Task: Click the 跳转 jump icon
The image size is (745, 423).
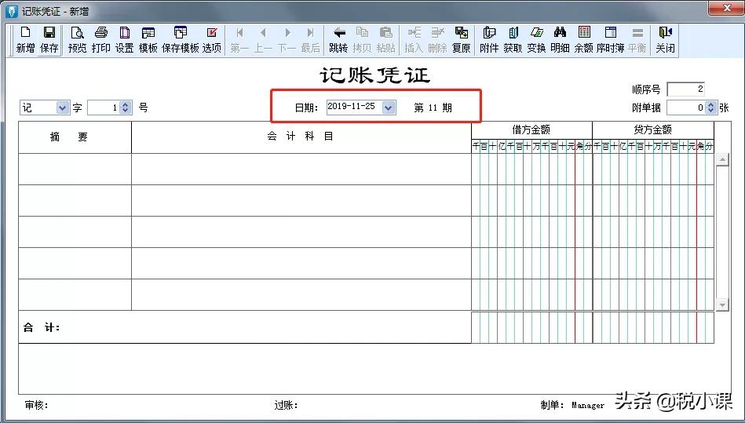Action: point(339,40)
